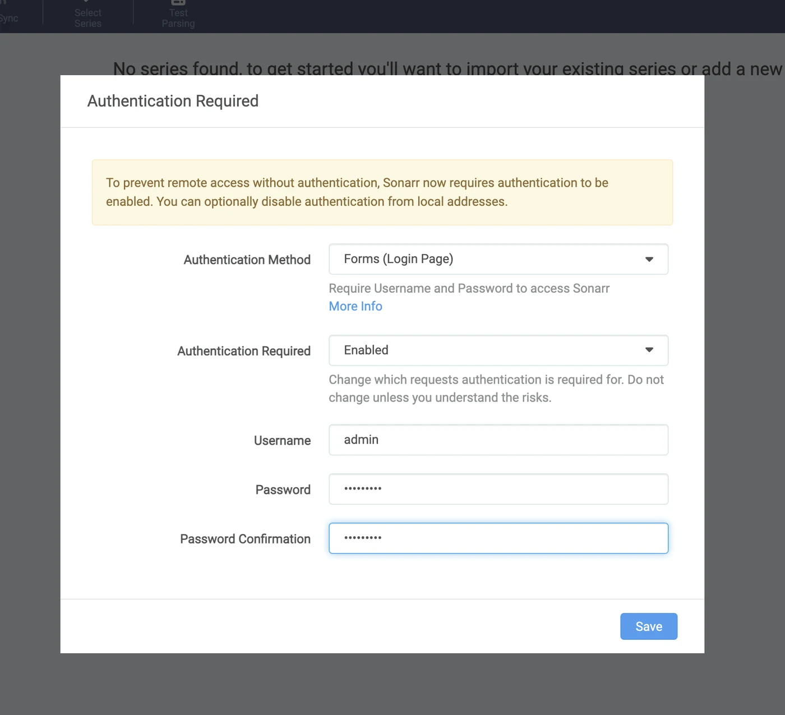This screenshot has height=715, width=785.
Task: Click the 'No series found' background message
Action: pyautogui.click(x=447, y=68)
